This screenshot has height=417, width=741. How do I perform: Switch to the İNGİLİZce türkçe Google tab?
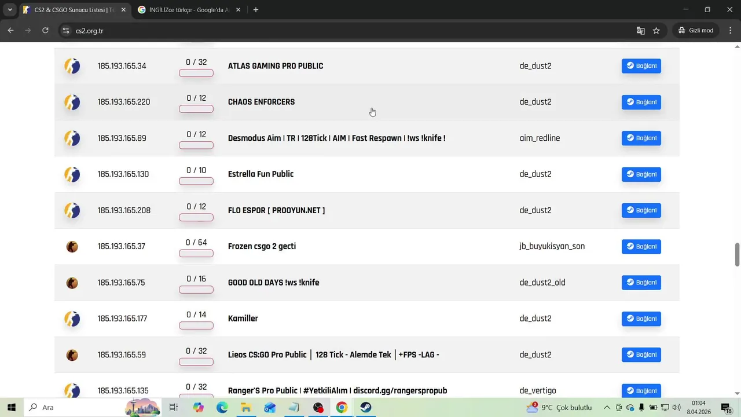point(189,10)
